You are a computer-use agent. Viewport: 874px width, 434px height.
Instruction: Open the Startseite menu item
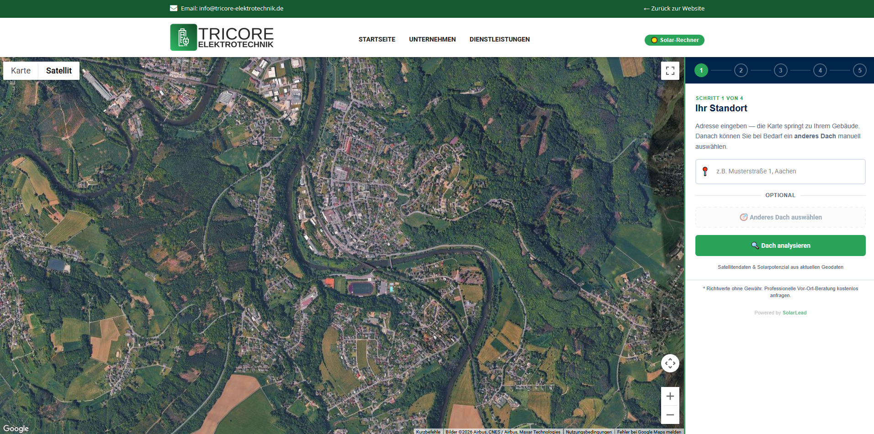click(x=376, y=39)
